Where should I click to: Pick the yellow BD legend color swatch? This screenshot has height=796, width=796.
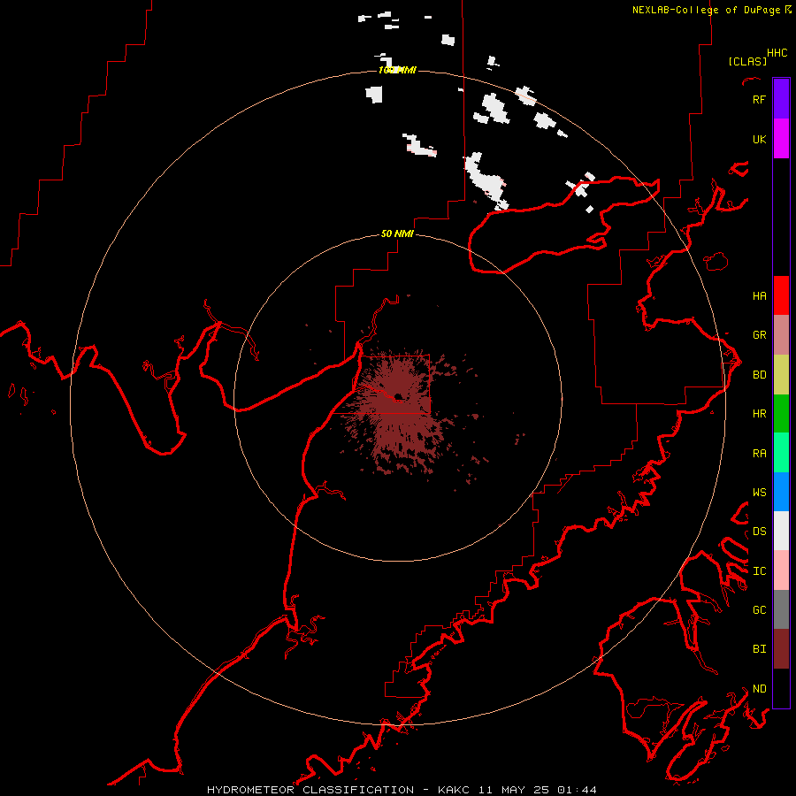[x=781, y=375]
